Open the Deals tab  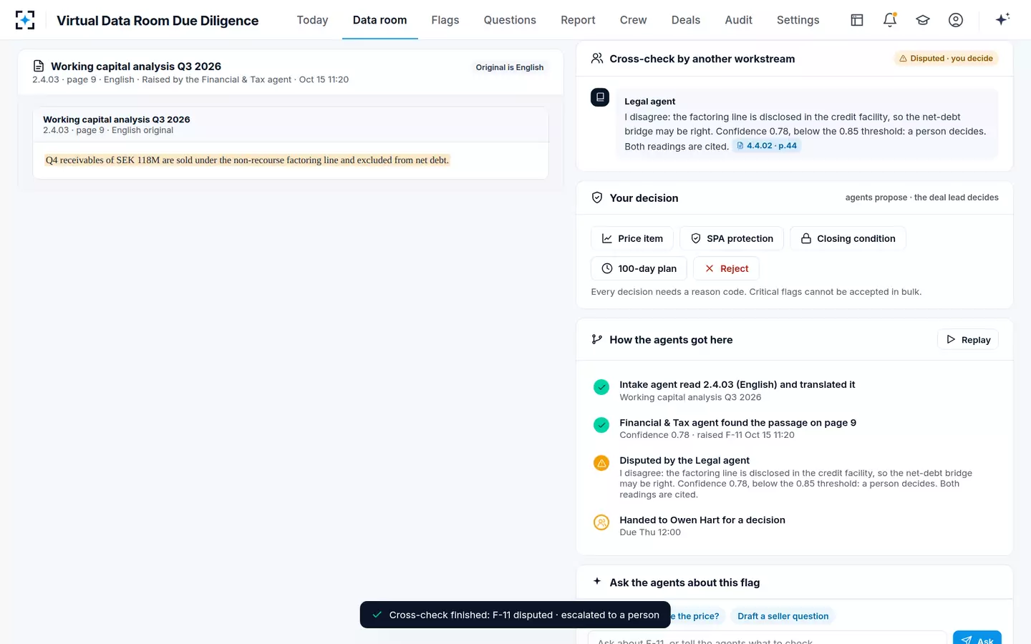pyautogui.click(x=686, y=20)
